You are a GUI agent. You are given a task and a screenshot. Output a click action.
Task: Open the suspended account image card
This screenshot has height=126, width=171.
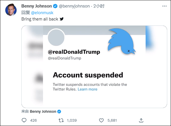click(x=94, y=67)
